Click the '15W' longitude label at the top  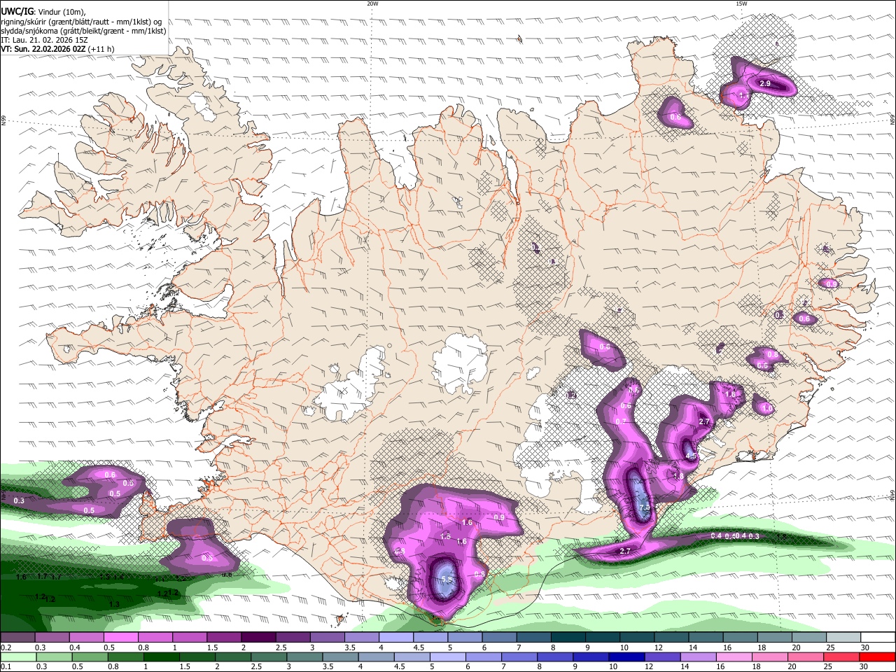click(741, 3)
